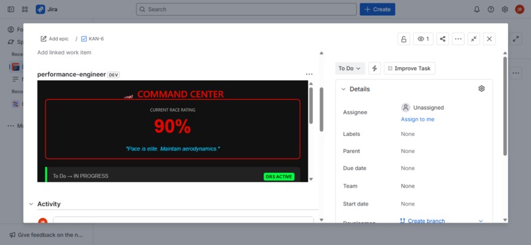Click Add epic breadcrumb

pyautogui.click(x=59, y=39)
